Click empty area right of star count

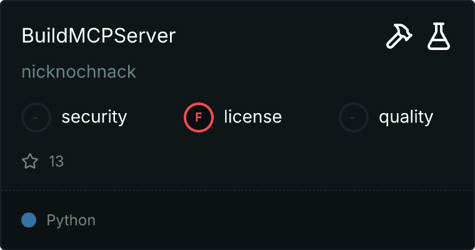tap(250, 162)
